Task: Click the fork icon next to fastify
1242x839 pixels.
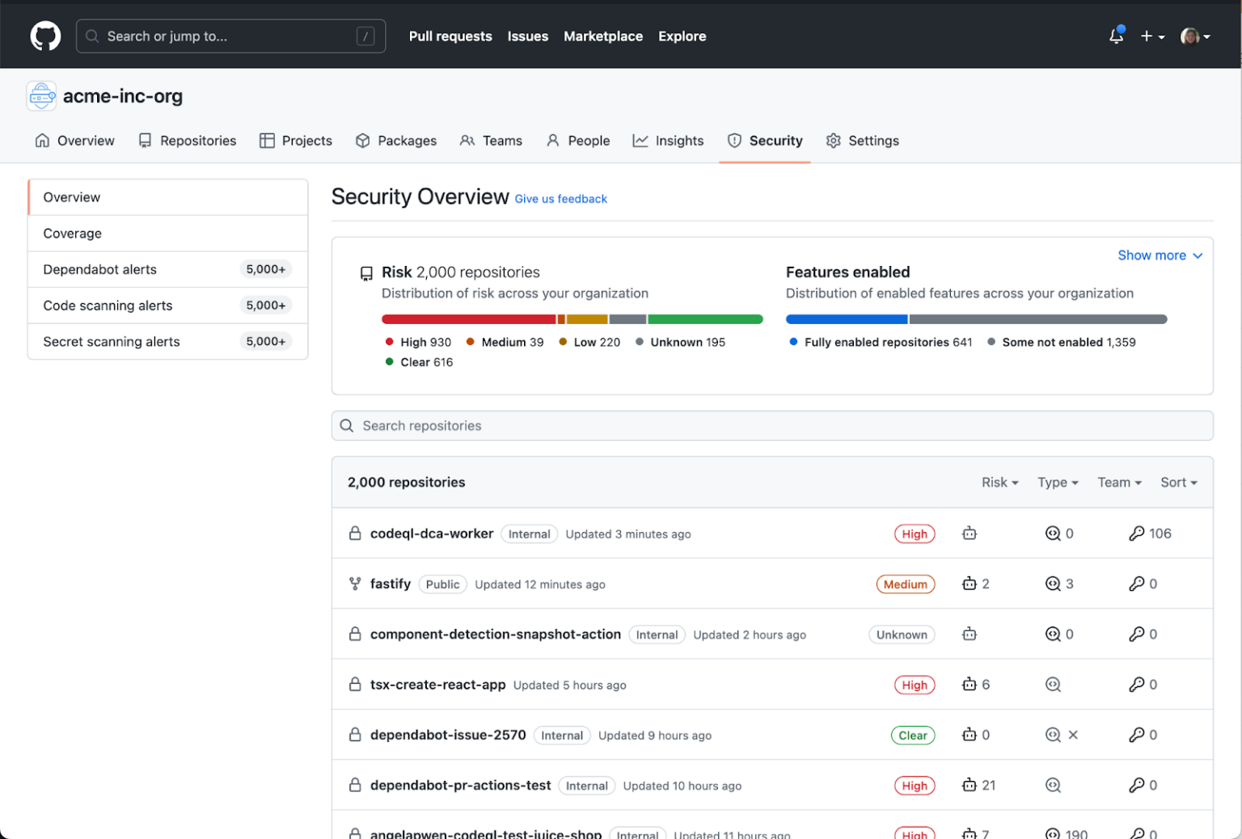Action: click(354, 584)
